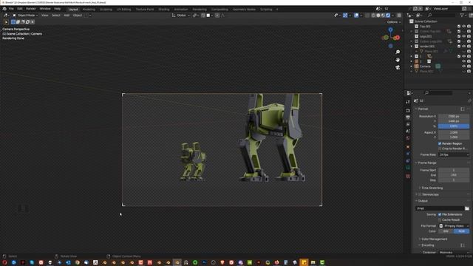Open the viewport Options button
Viewport: 473px width, 266px height.
[393, 22]
